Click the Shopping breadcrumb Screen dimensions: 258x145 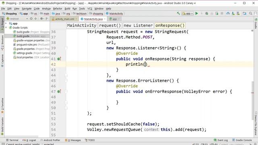click(9, 14)
